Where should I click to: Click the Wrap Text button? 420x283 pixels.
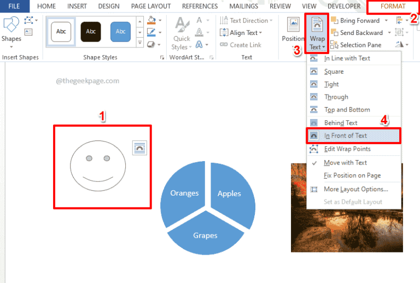click(x=317, y=33)
